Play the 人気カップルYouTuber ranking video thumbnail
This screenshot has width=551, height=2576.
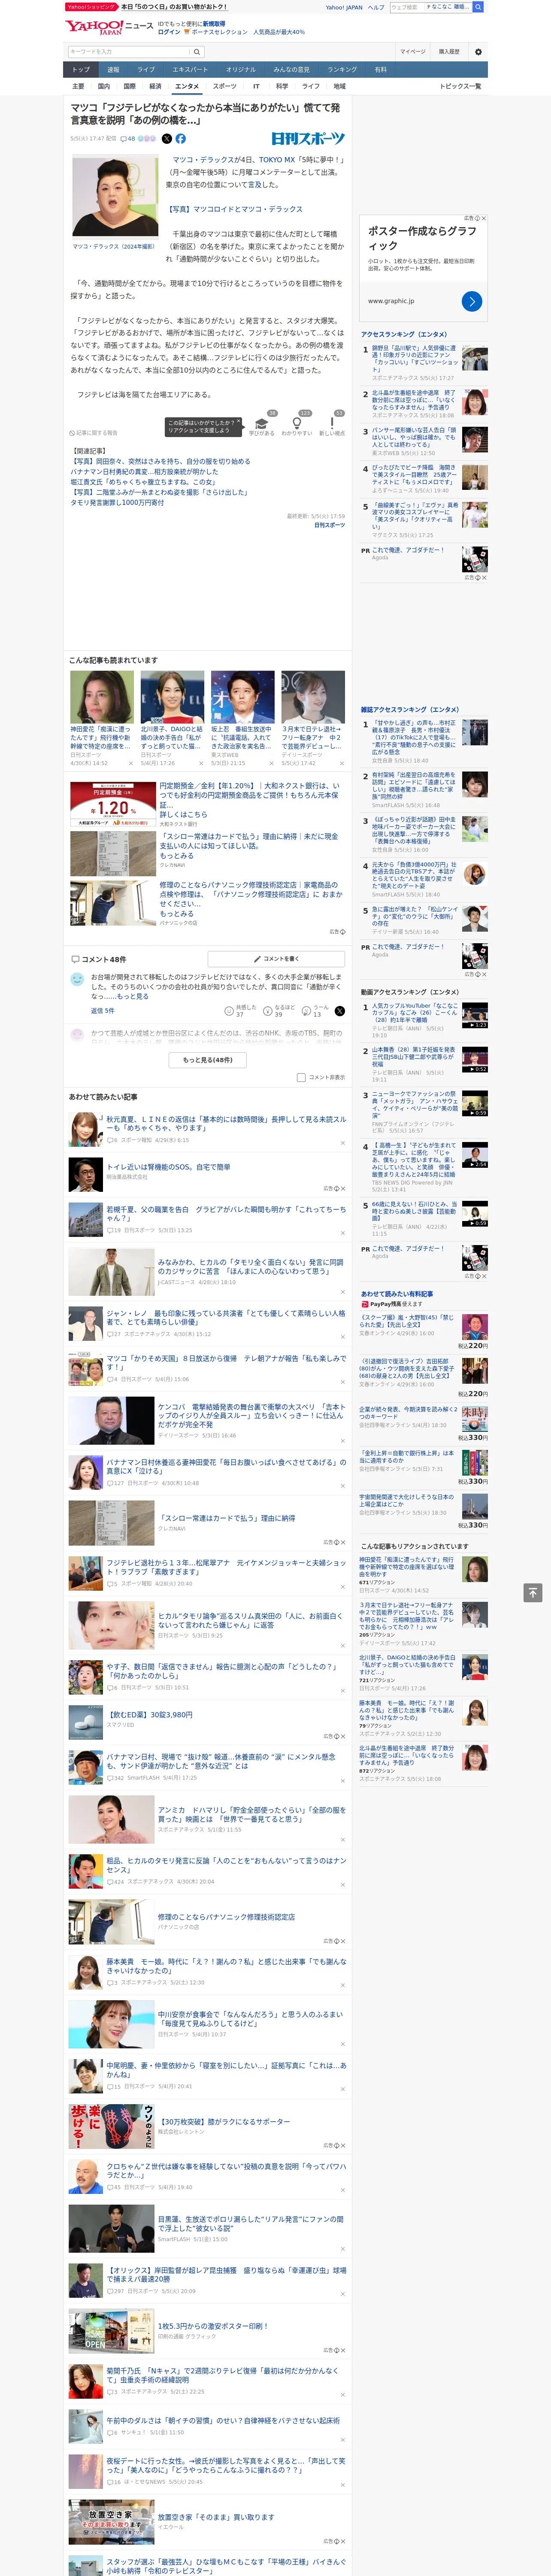click(x=474, y=1015)
